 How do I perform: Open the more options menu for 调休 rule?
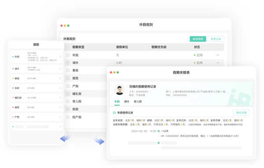click(x=218, y=63)
